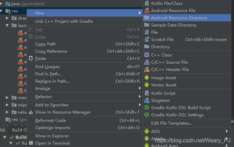
Task: Click the Scratch File icon
Action: [x=147, y=39]
